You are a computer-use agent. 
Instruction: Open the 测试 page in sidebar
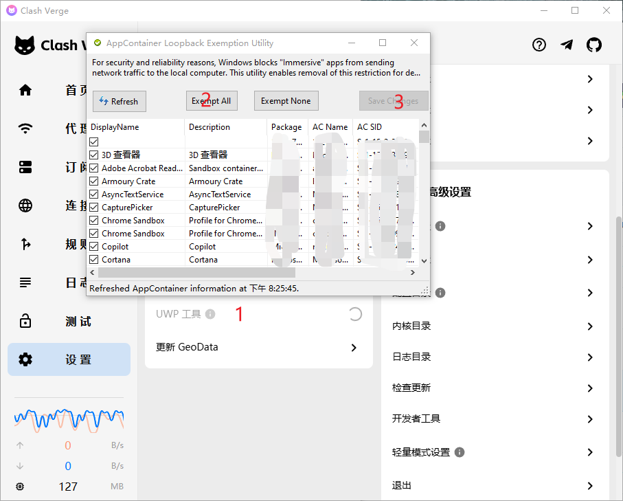tap(69, 321)
